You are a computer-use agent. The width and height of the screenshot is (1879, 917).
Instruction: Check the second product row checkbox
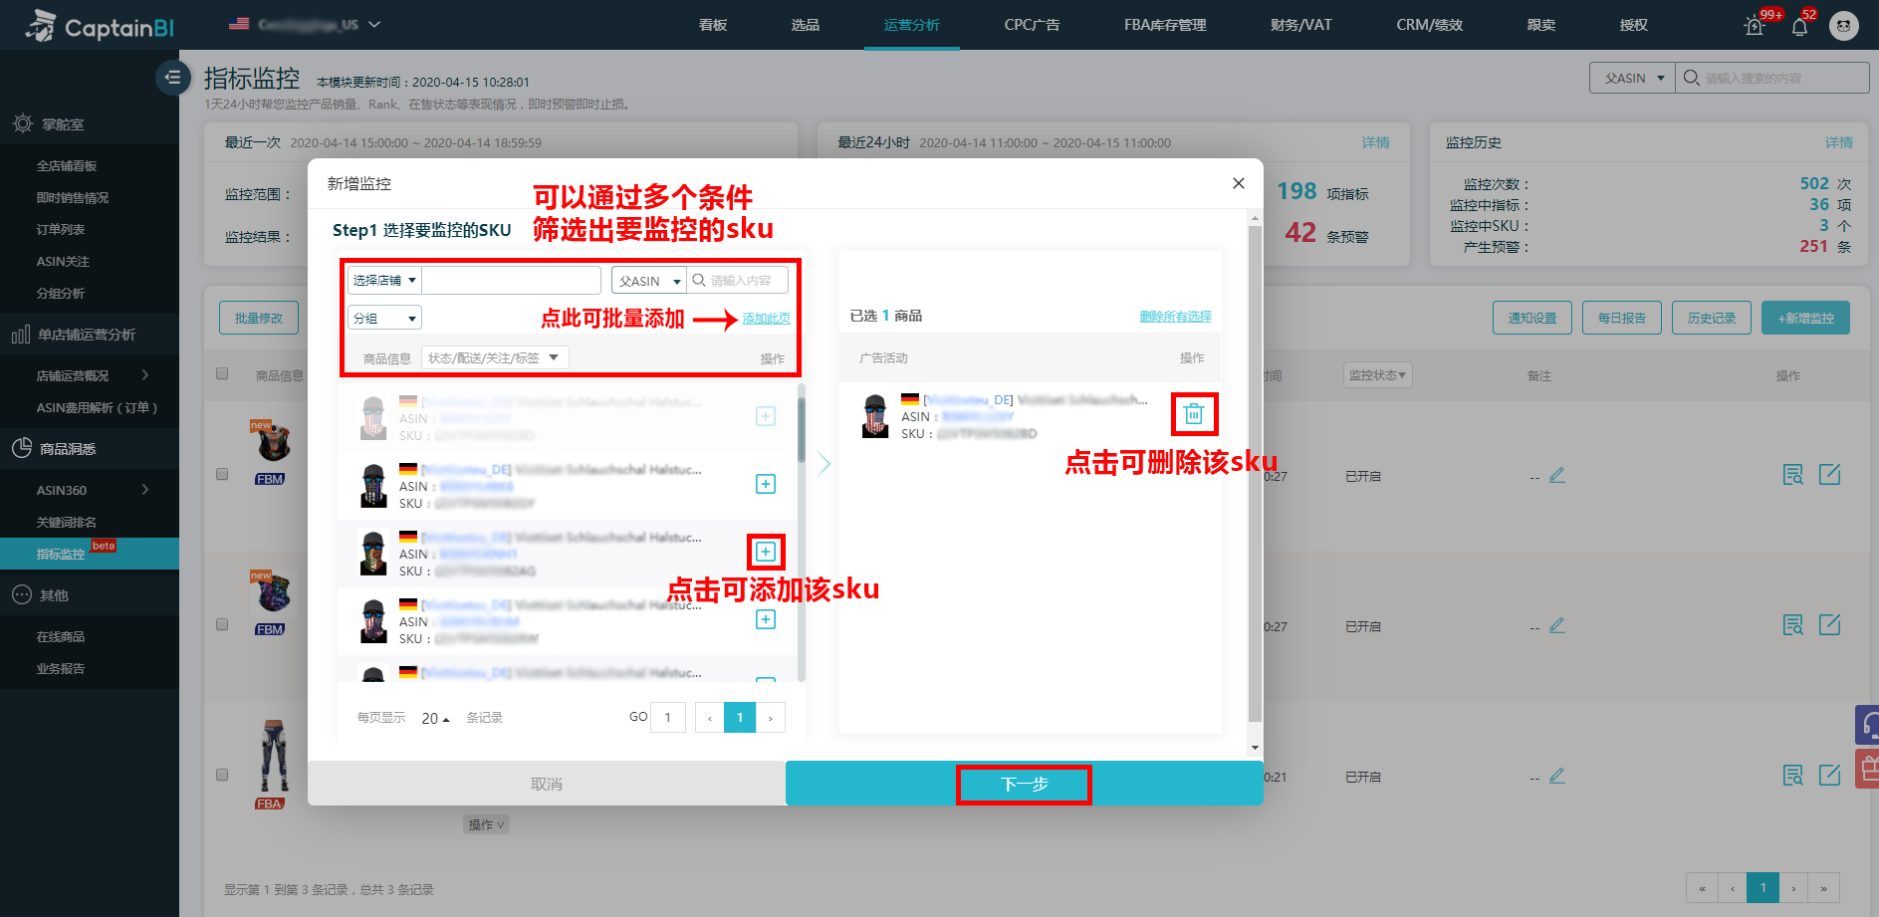pyautogui.click(x=222, y=624)
